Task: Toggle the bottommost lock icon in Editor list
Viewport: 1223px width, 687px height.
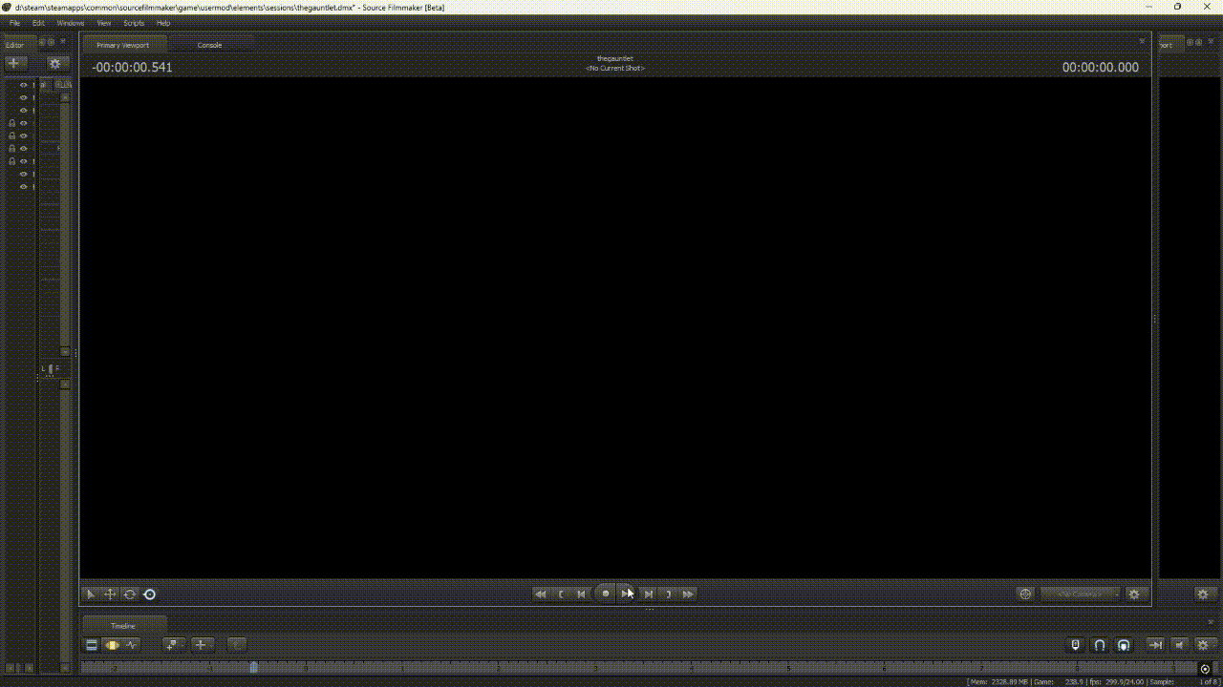Action: pos(11,161)
